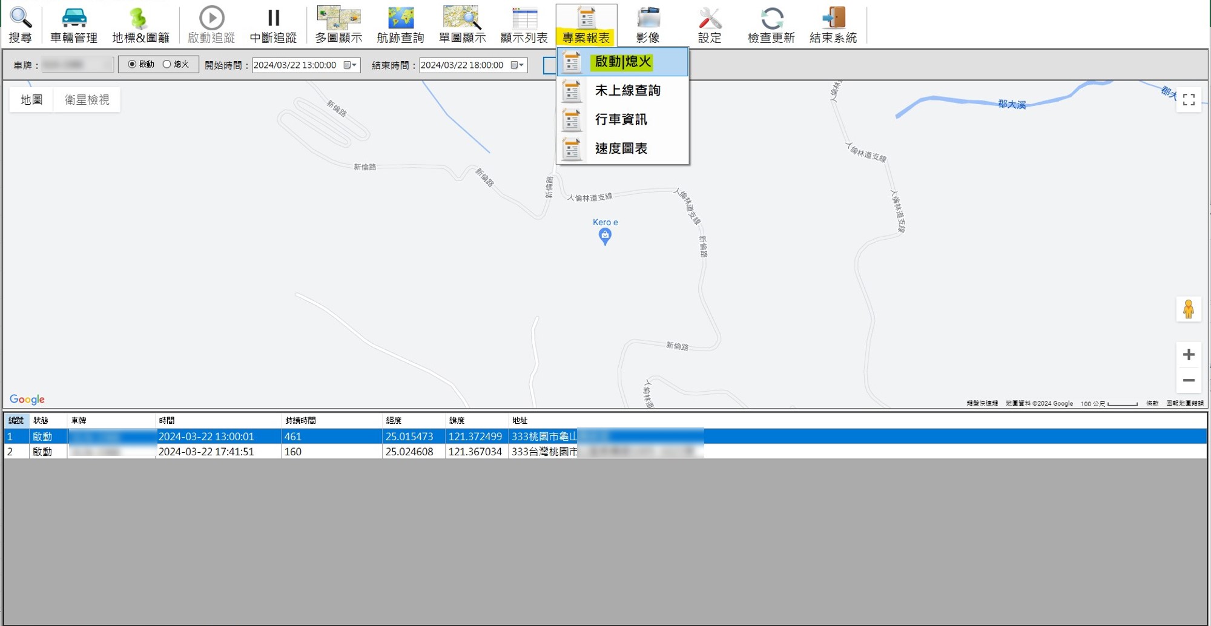
Task: Click 結束系統 to exit system
Action: click(x=833, y=25)
